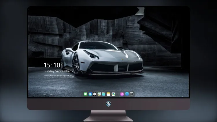Open the yellow Notes app in the dock
The image size is (217, 122).
108,94
